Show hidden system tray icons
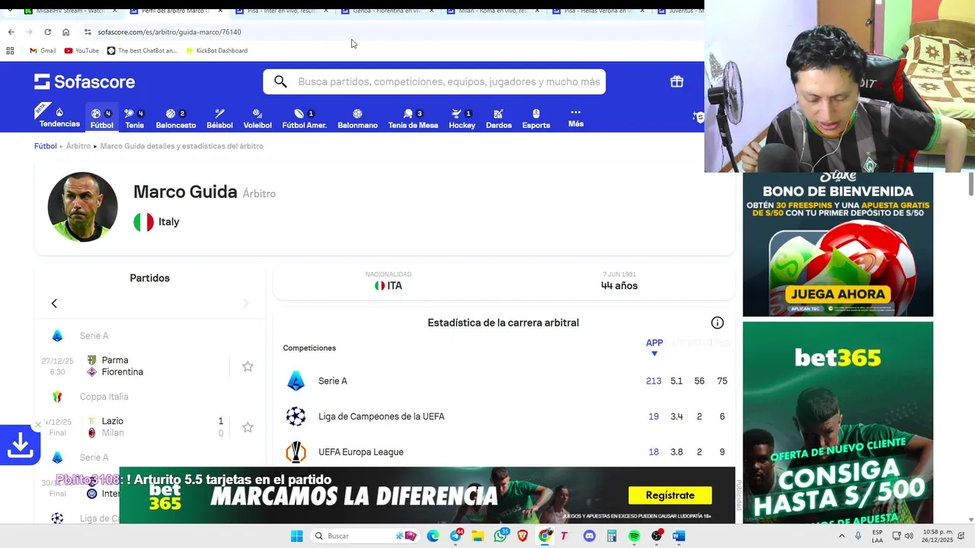Viewport: 975px width, 548px height. (x=841, y=536)
